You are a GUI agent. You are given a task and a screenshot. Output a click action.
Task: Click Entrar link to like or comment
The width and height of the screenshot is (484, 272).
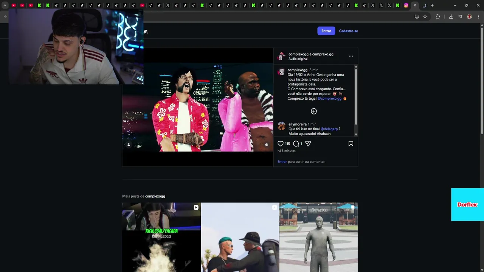pos(282,162)
